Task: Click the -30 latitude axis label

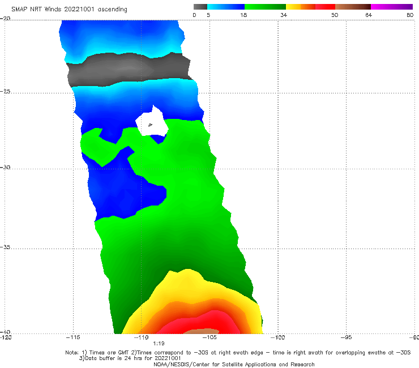Action: 5,167
